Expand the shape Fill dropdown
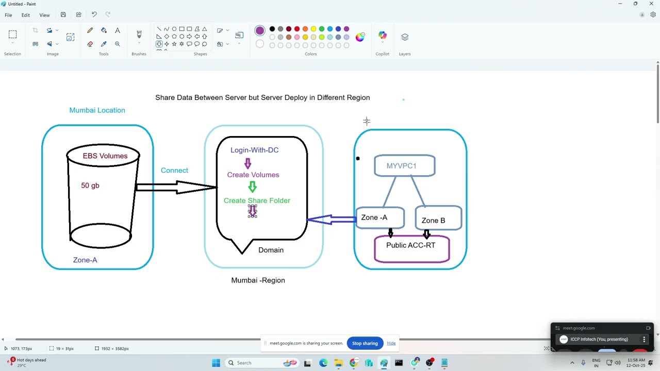 pyautogui.click(x=227, y=44)
